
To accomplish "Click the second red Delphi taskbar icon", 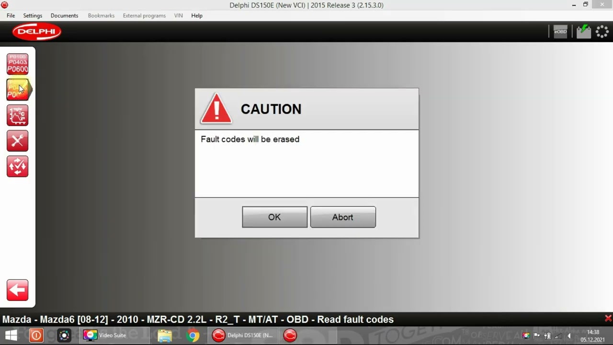I will click(x=290, y=335).
